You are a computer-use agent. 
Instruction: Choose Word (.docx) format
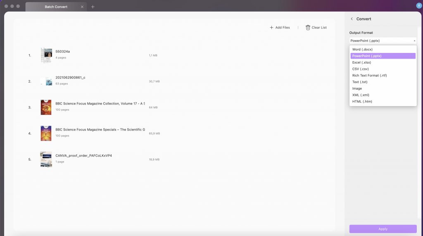[383, 50]
